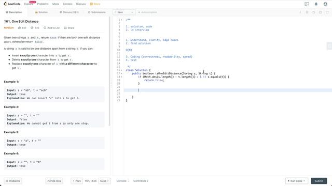The width and height of the screenshot is (332, 186).
Task: Click the Share icon under title
Action: 65,28
